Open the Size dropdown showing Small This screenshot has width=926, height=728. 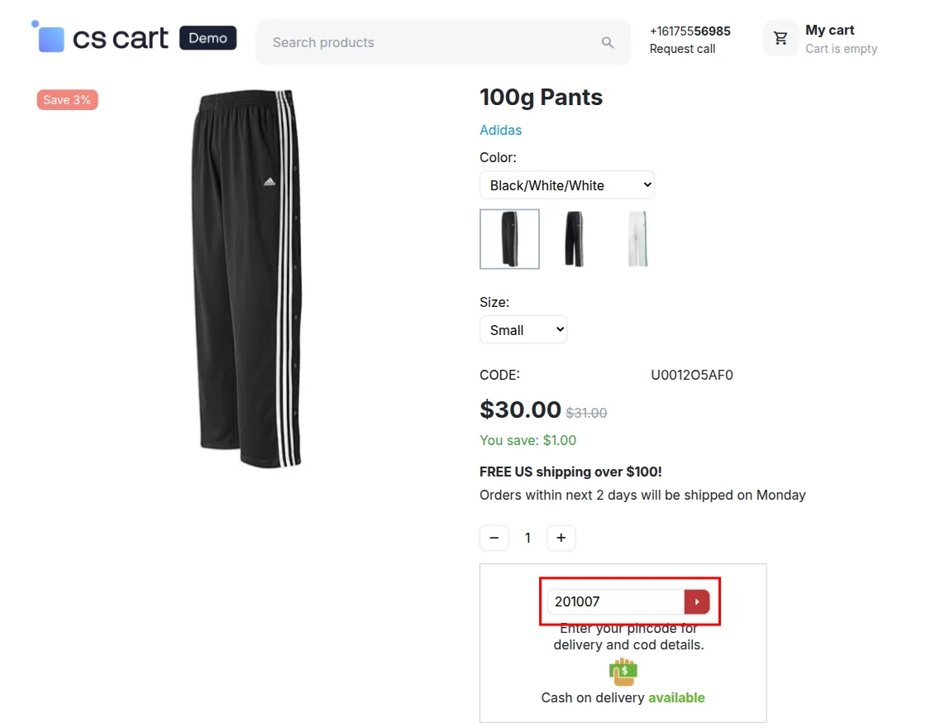[x=523, y=329]
